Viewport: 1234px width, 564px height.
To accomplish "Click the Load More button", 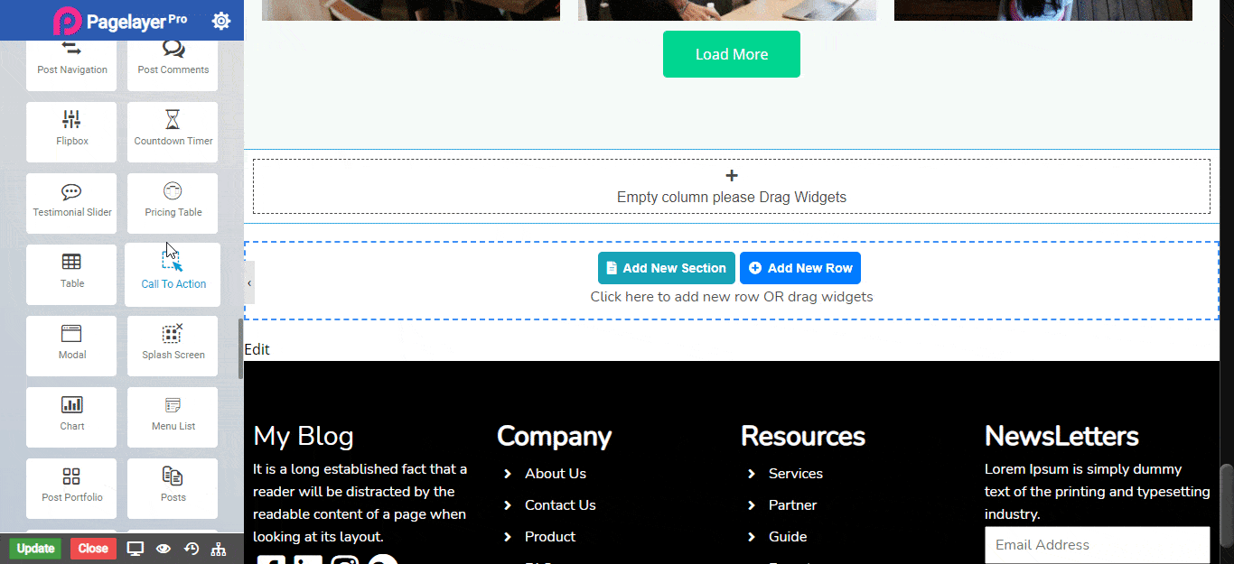I will coord(731,54).
